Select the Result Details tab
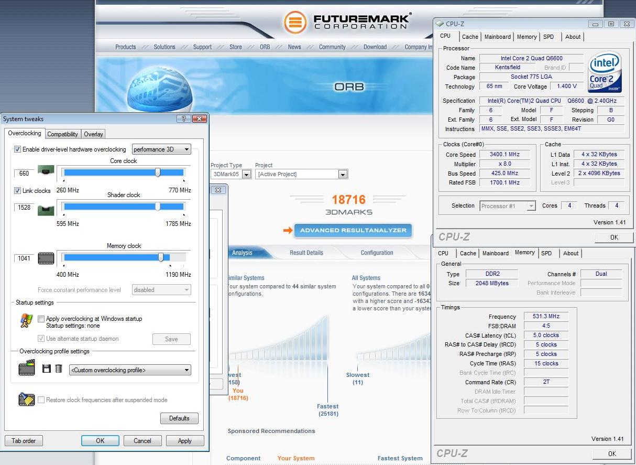636x465 pixels. pos(306,253)
